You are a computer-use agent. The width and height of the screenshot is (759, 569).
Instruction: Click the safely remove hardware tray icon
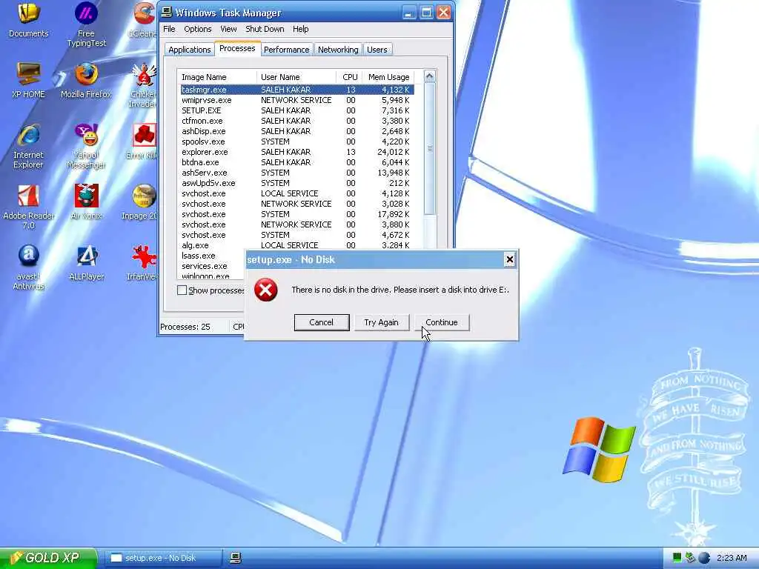pos(690,558)
